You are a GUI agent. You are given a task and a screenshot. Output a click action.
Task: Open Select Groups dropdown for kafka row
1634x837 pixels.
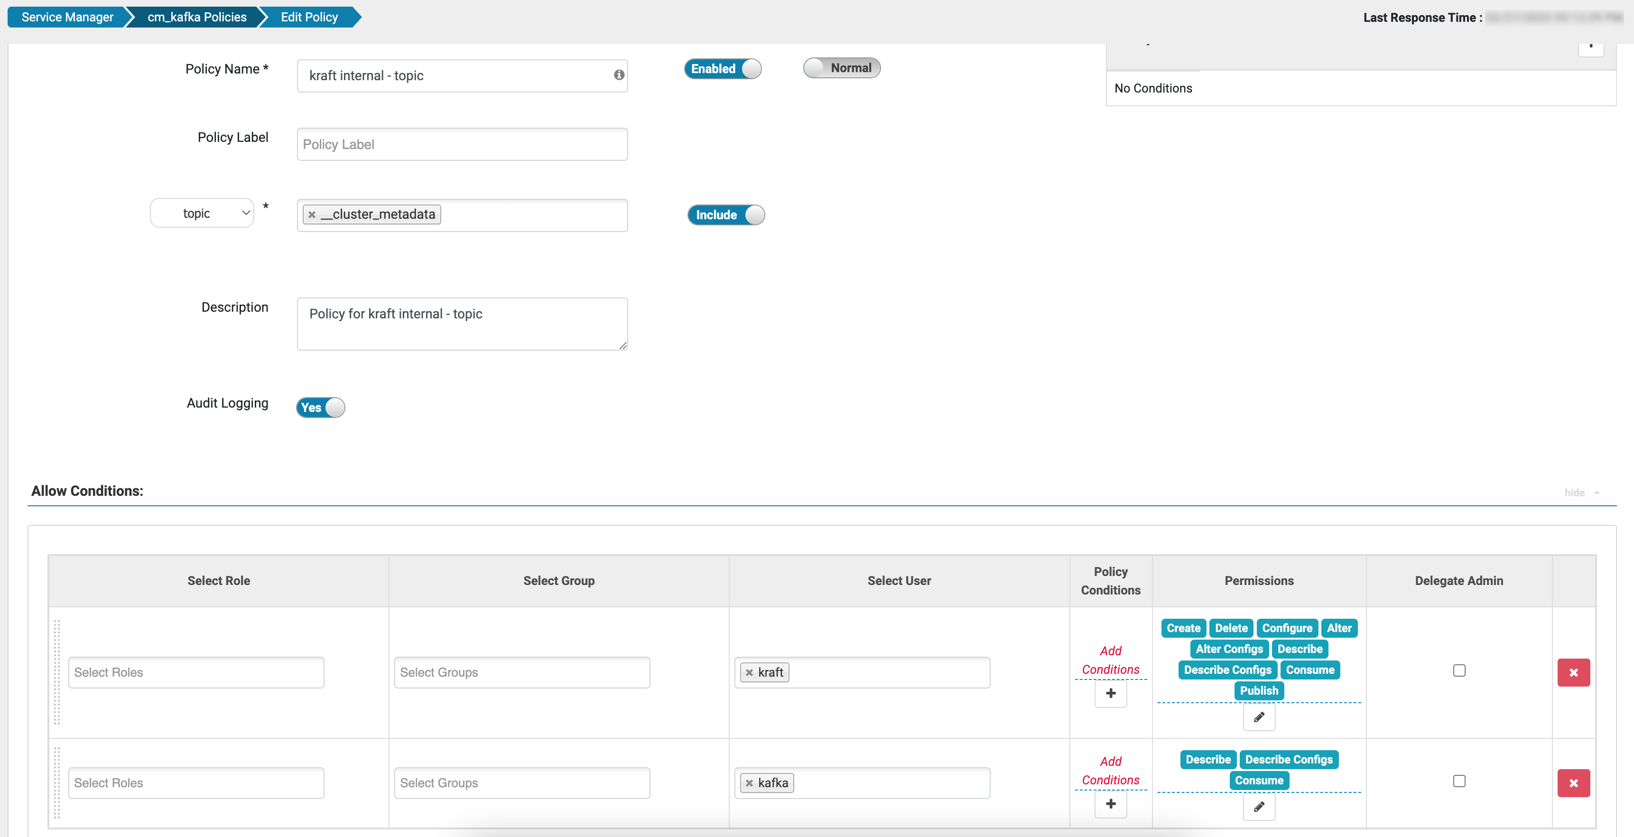pyautogui.click(x=521, y=783)
